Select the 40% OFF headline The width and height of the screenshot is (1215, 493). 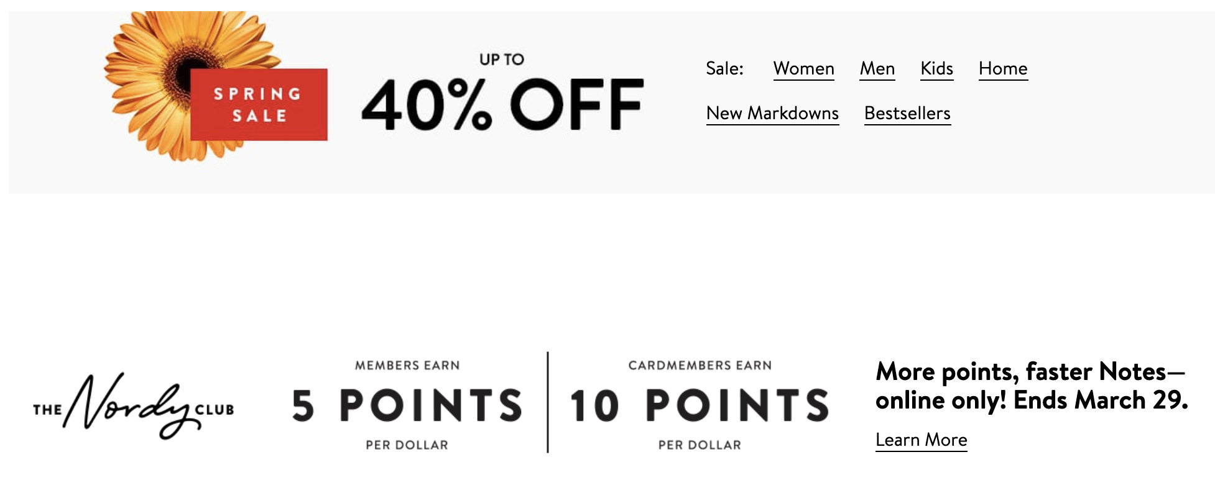click(502, 104)
